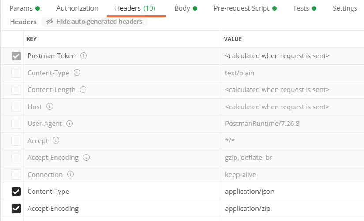Click the info icon next to Content-Length

[83, 90]
